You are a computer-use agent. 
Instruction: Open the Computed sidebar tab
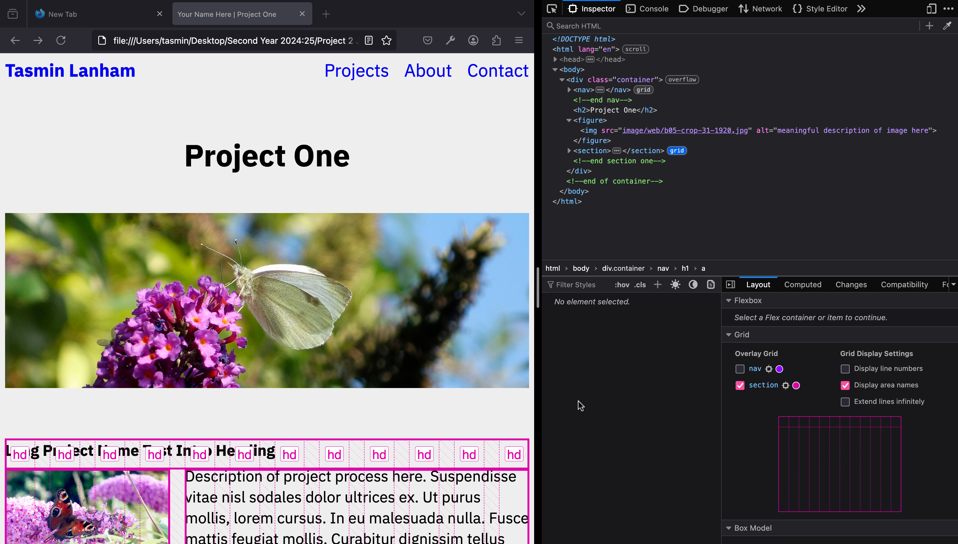[x=803, y=285]
